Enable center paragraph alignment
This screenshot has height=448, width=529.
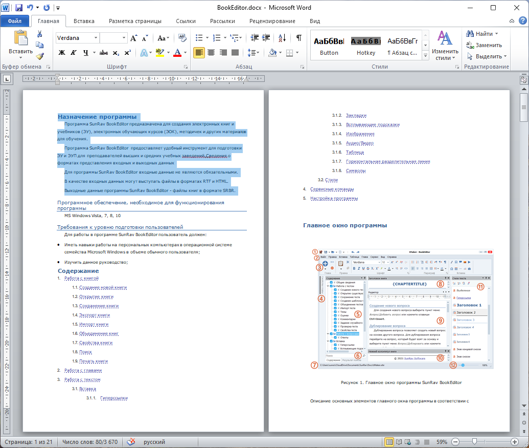211,52
